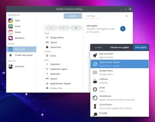Viewport: 155px width, 122px height.
Task: Open the Style appearance settings
Action: (21, 21)
